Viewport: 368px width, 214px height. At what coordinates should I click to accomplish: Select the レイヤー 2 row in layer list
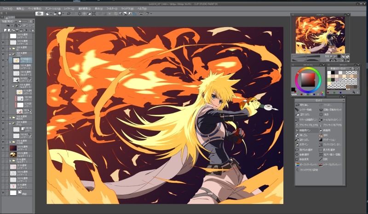[x=20, y=180]
